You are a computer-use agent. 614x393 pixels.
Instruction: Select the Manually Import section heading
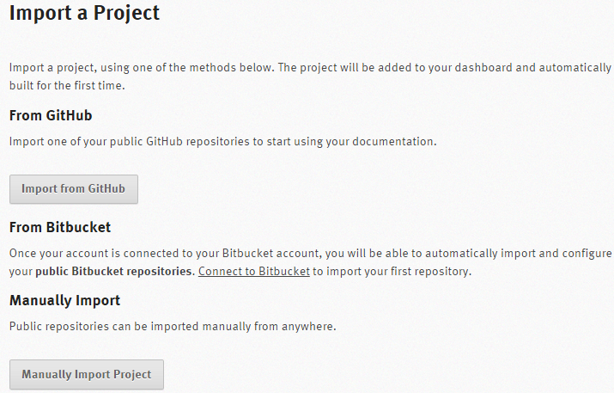[64, 300]
